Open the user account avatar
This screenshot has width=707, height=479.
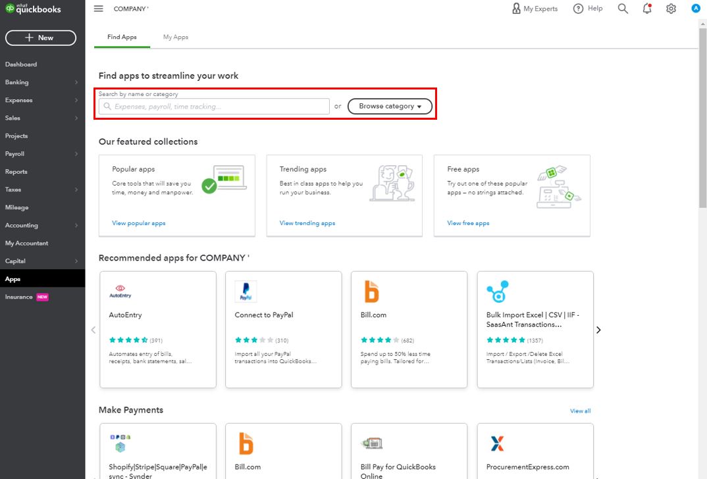tap(696, 9)
